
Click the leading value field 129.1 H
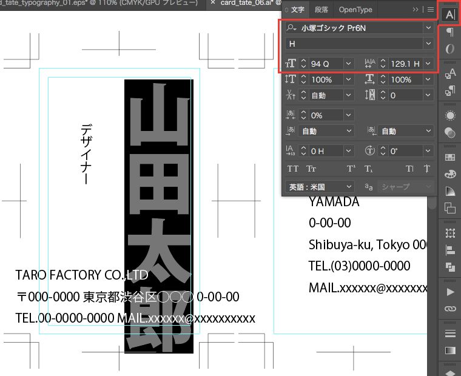pyautogui.click(x=405, y=63)
